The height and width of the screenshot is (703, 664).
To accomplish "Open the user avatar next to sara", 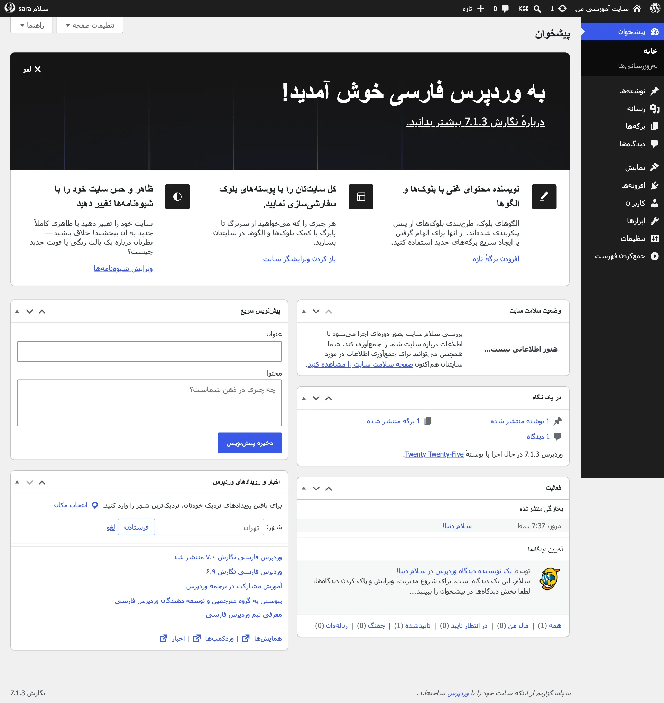I will pyautogui.click(x=10, y=8).
